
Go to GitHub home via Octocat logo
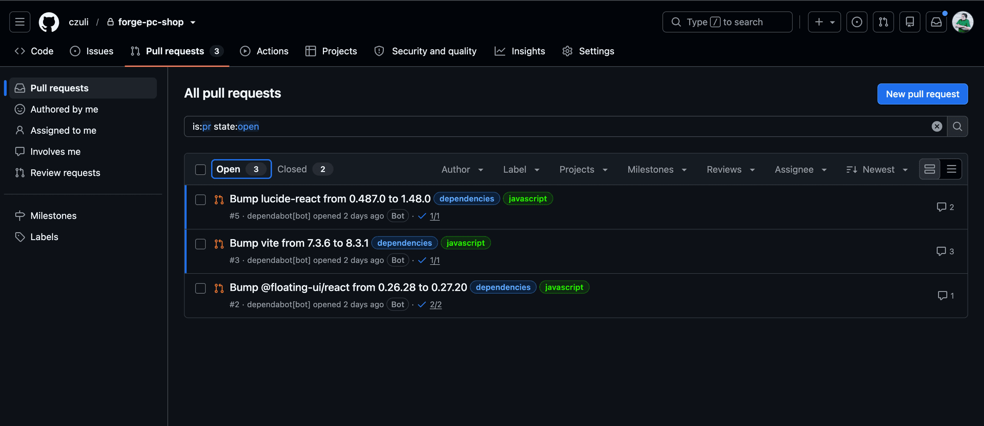[49, 22]
